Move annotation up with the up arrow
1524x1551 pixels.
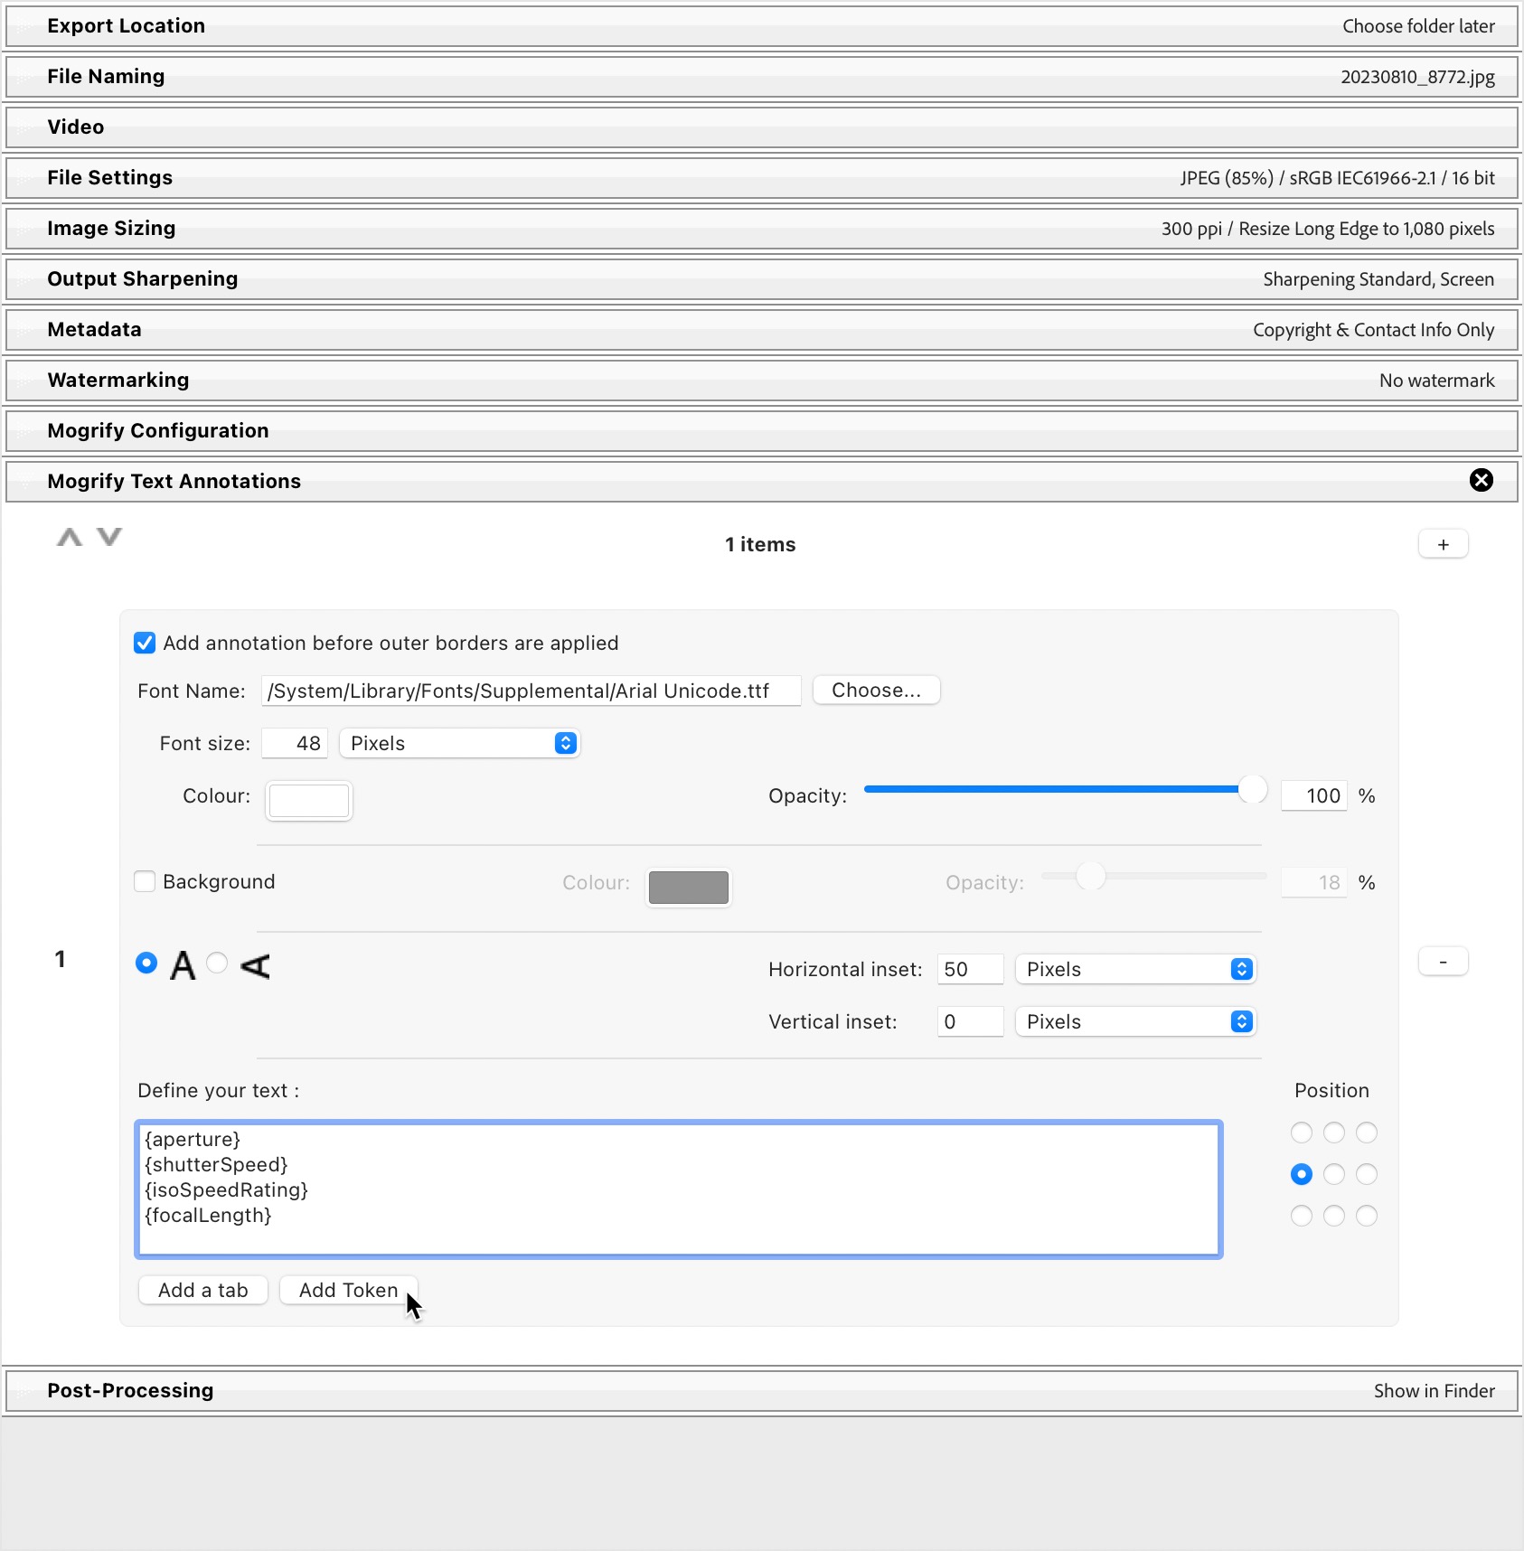pos(70,538)
